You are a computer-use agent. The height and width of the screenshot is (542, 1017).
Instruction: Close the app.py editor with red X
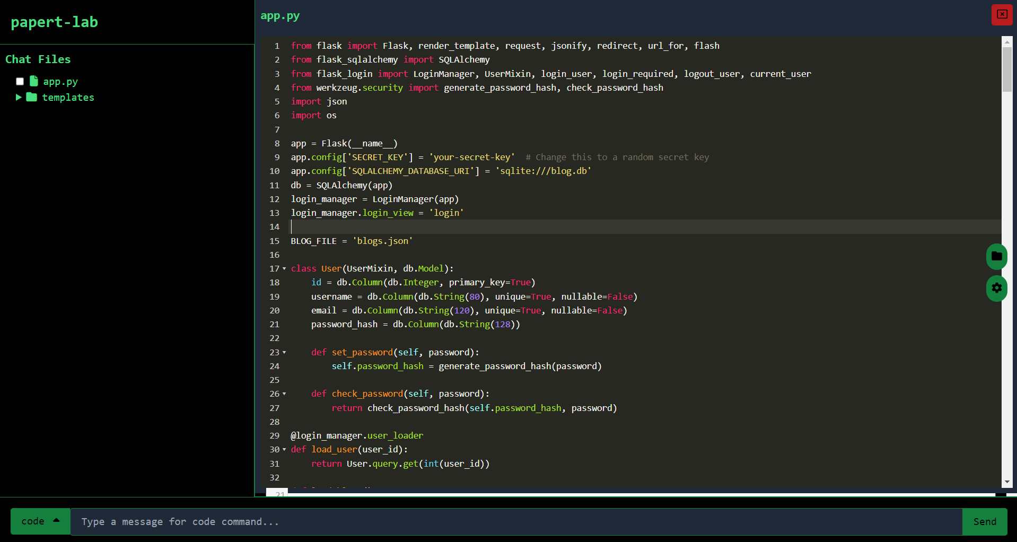[1002, 14]
